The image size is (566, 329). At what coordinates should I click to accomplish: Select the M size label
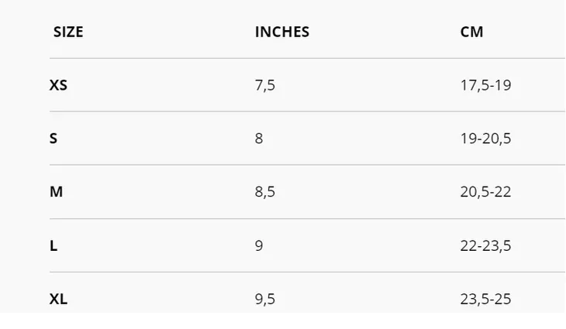pyautogui.click(x=56, y=192)
